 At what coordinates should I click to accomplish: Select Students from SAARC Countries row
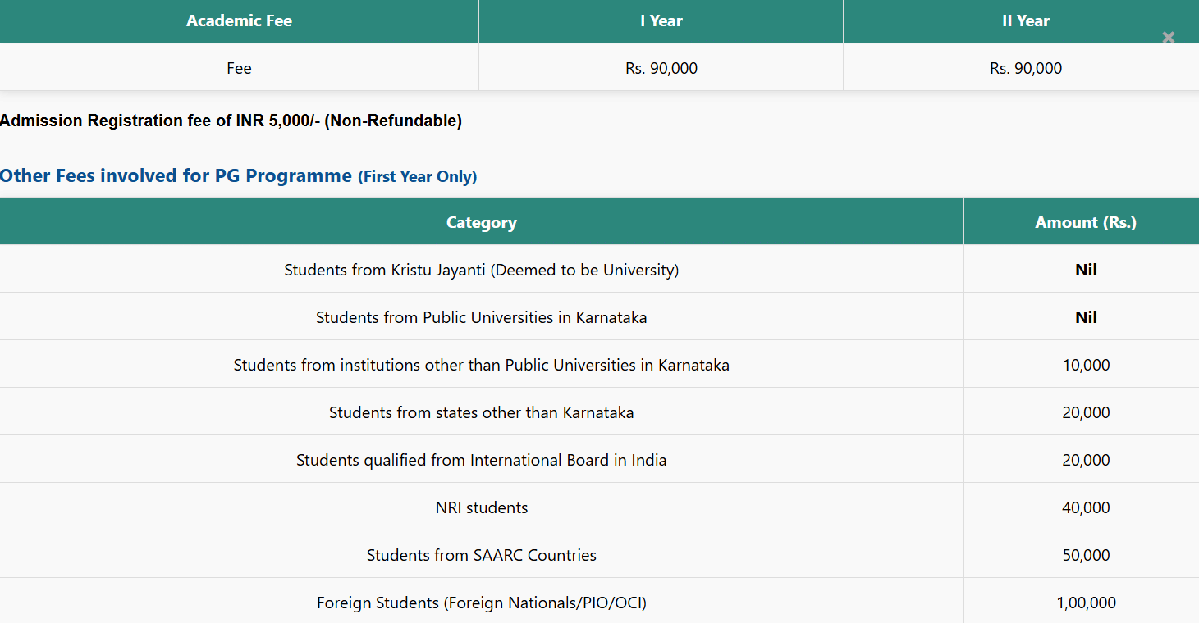[481, 555]
